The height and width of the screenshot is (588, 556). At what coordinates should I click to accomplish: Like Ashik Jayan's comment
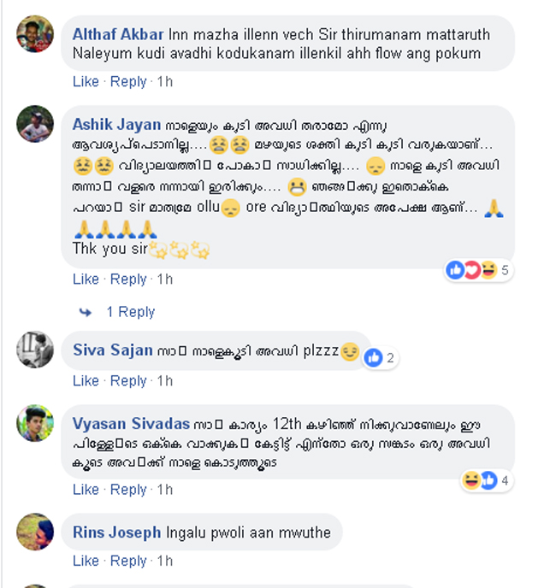click(86, 279)
